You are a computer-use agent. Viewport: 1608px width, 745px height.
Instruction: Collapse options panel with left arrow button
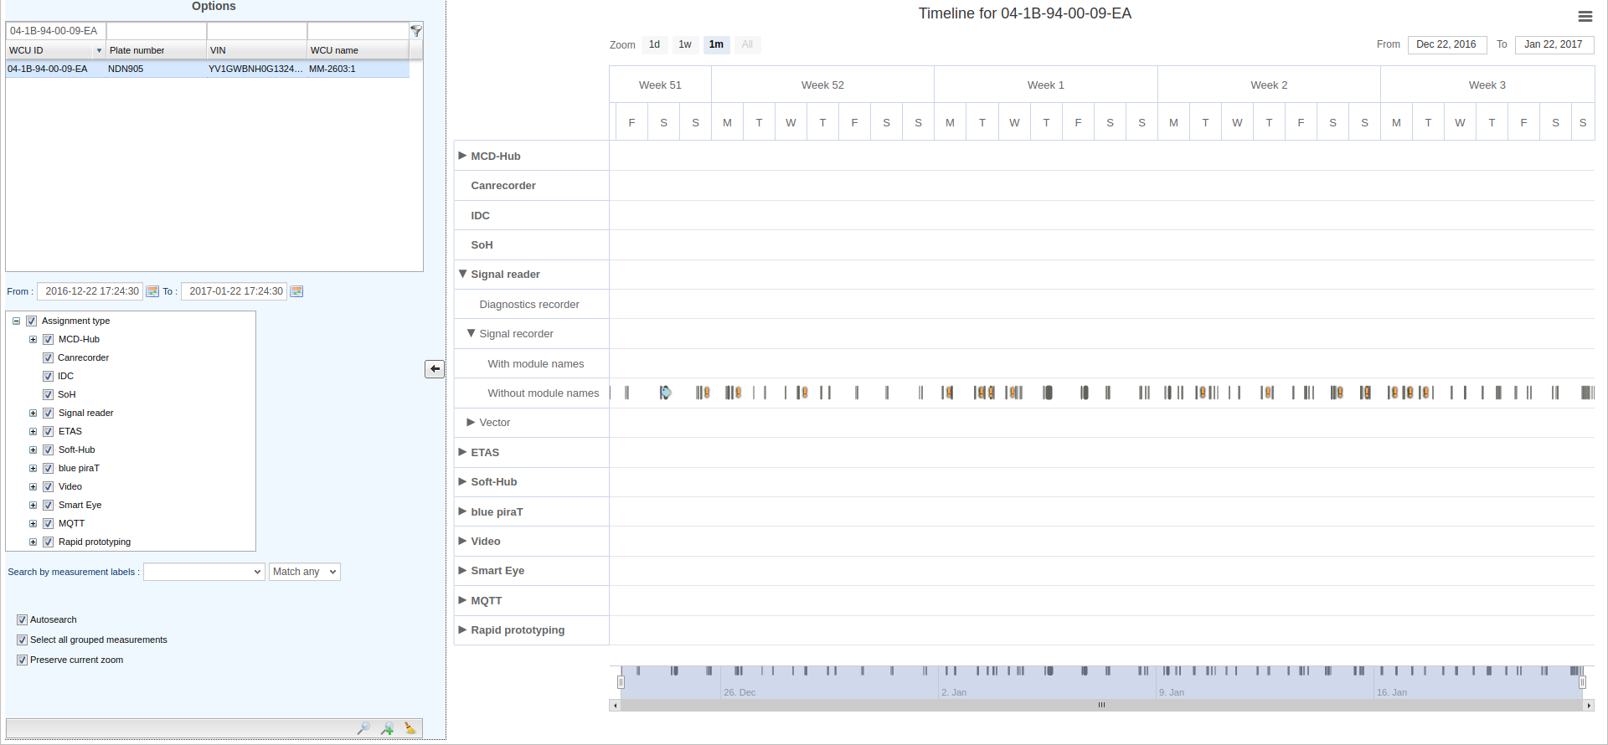[x=435, y=369]
